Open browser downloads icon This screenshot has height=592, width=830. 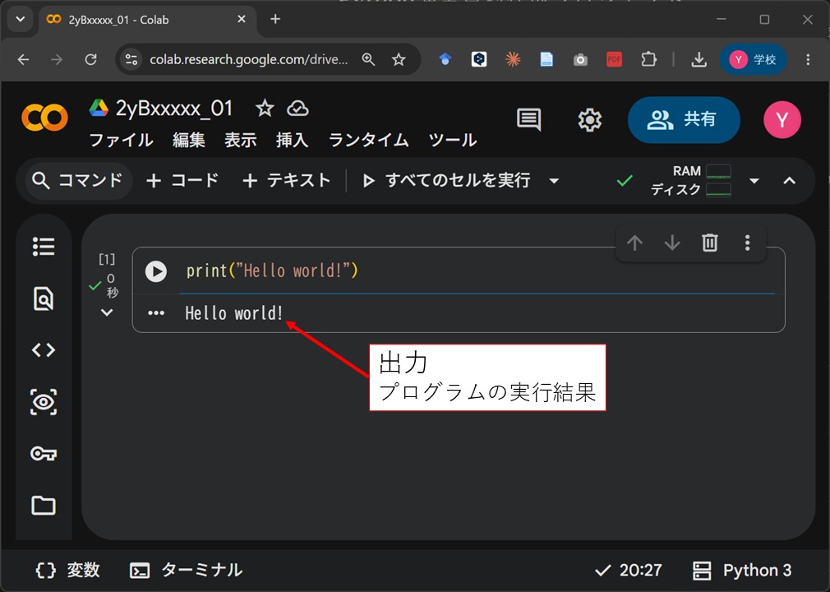699,59
